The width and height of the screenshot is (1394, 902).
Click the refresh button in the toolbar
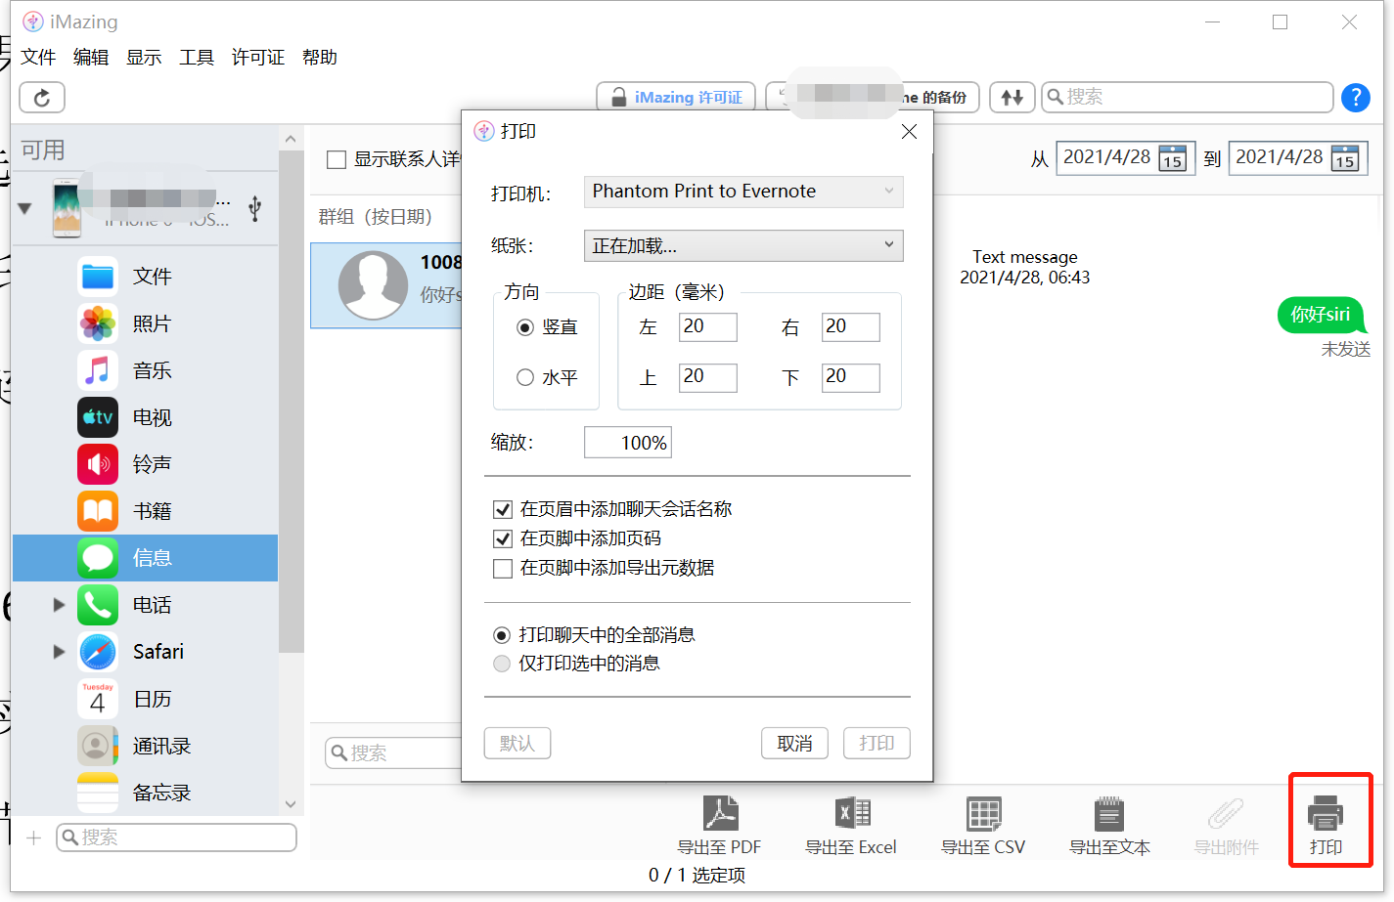click(x=42, y=98)
